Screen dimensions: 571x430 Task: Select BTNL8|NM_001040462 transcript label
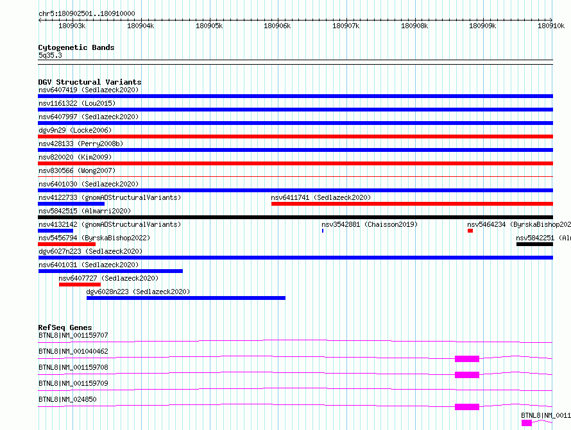(x=73, y=351)
